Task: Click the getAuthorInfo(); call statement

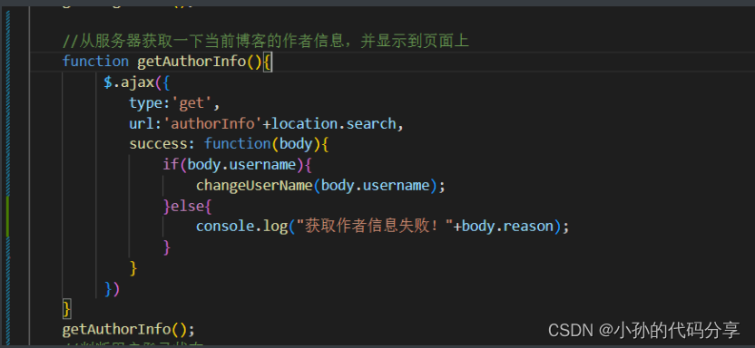Action: click(x=129, y=329)
